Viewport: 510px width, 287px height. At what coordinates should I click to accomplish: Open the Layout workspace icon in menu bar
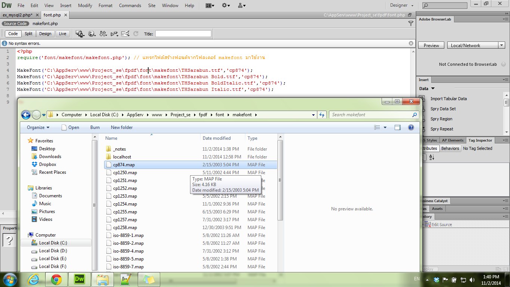pyautogui.click(x=210, y=6)
